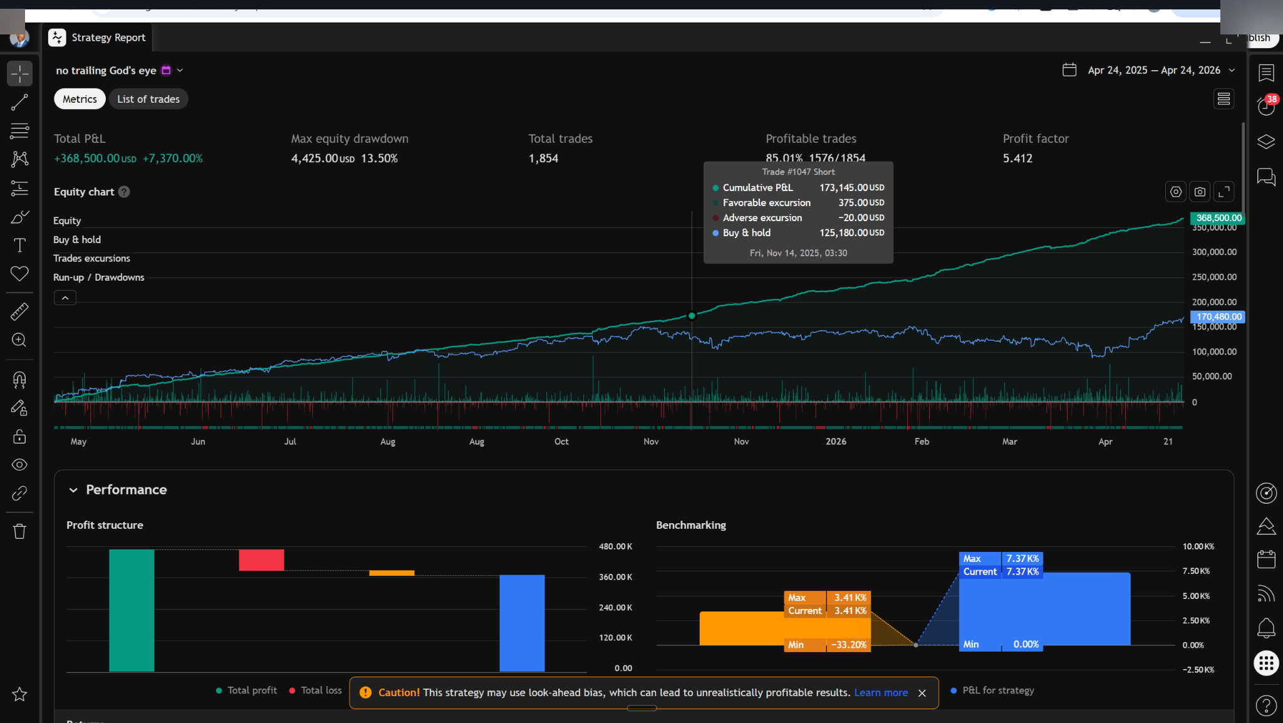The height and width of the screenshot is (723, 1283).
Task: Select the Metrics tab
Action: click(x=80, y=99)
